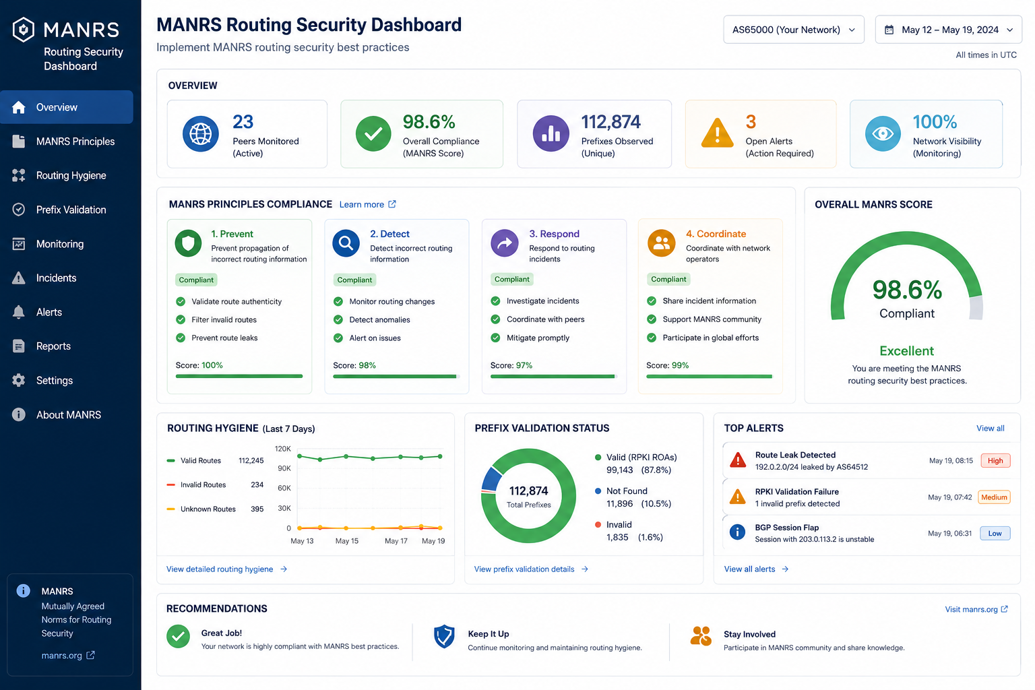Image resolution: width=1035 pixels, height=690 pixels.
Task: Click the Reports page icon in sidebar
Action: [x=19, y=346]
